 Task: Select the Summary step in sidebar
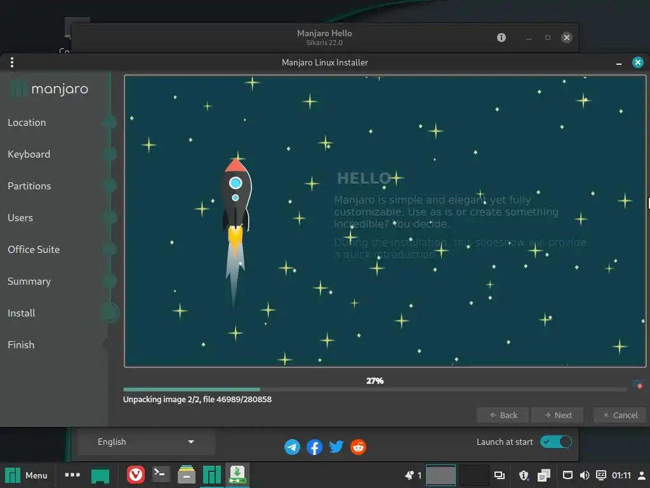[x=29, y=281]
